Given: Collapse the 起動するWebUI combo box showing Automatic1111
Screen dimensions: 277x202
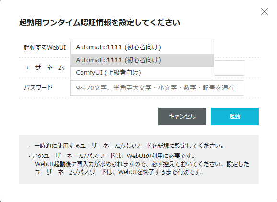Looking at the screenshot, I should point(142,47).
